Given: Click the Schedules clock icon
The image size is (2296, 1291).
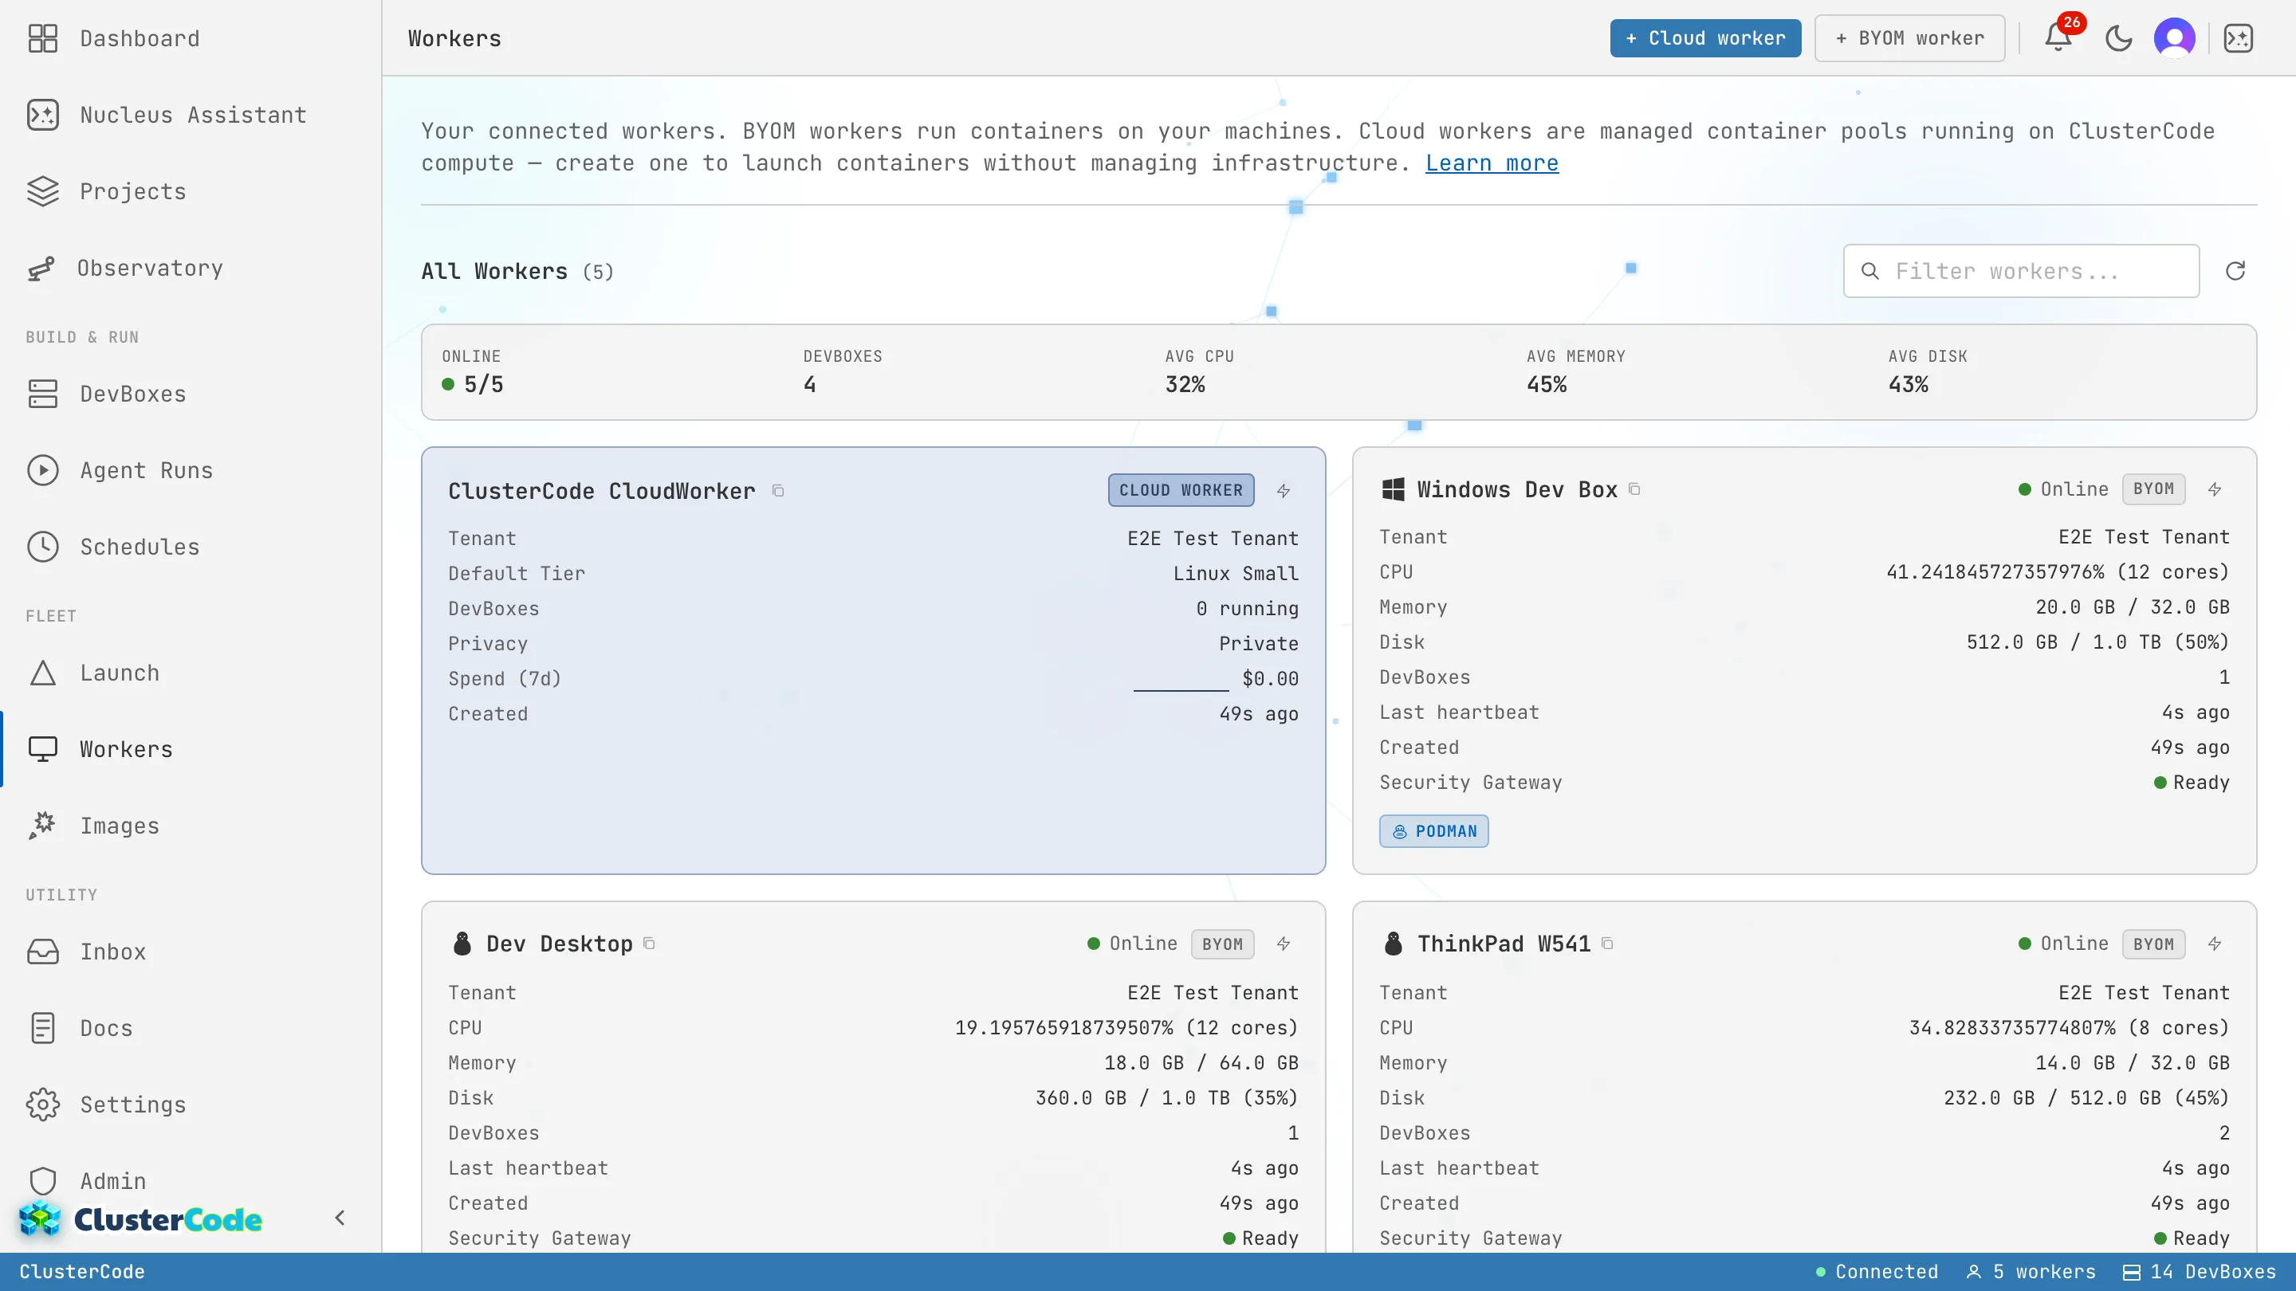Looking at the screenshot, I should tap(43, 547).
